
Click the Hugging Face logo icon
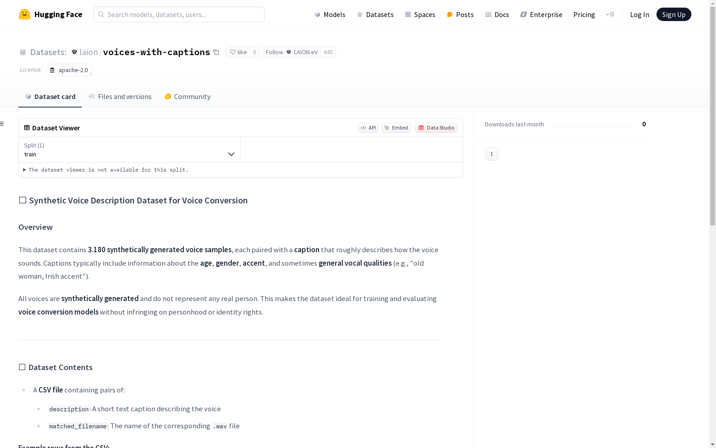(x=25, y=14)
